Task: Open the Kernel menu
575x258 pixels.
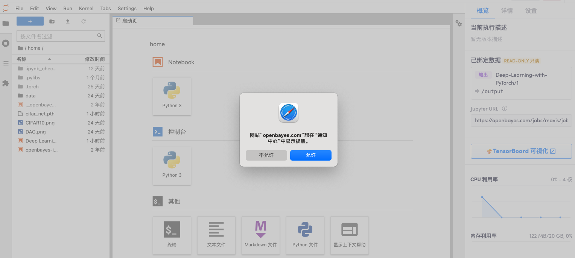Action: (x=86, y=8)
